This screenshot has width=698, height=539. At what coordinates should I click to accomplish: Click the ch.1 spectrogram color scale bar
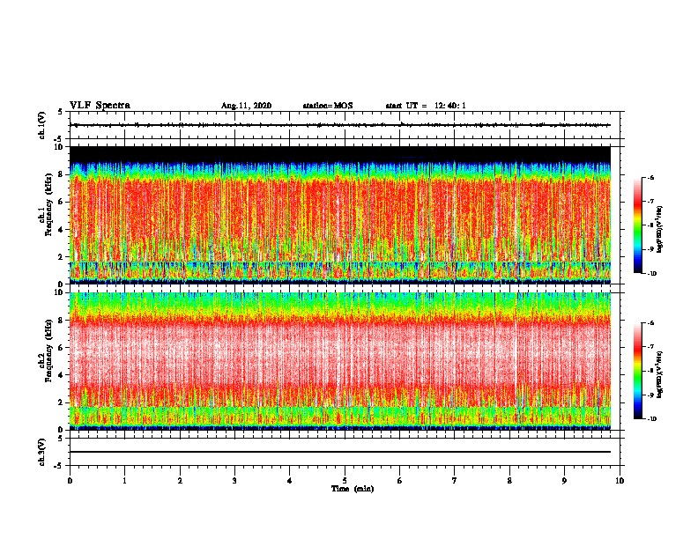coord(637,225)
